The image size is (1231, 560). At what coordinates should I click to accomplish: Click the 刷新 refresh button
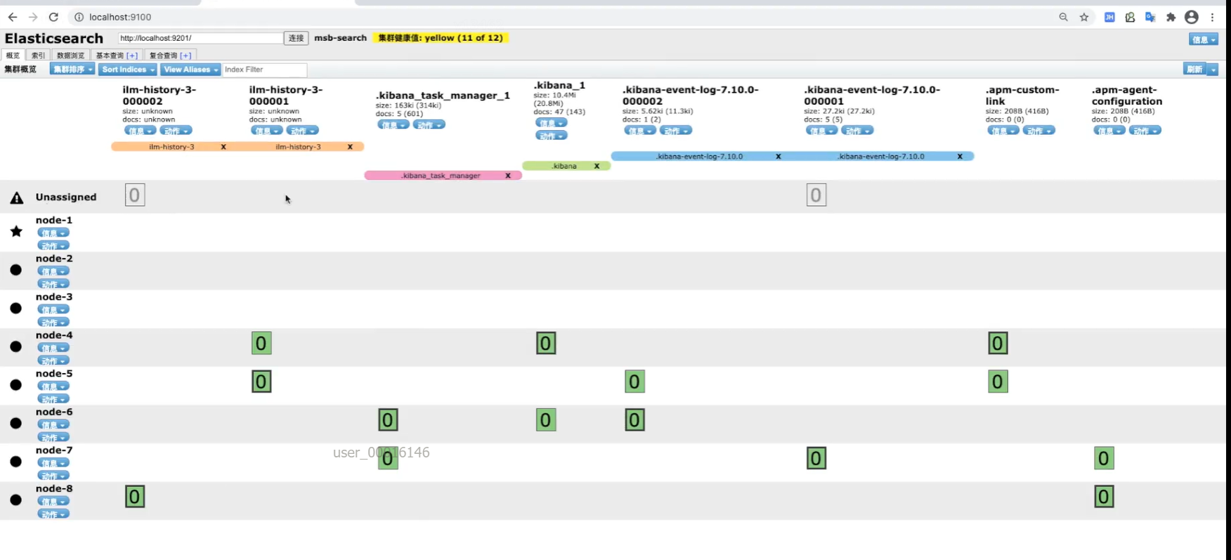click(1194, 70)
